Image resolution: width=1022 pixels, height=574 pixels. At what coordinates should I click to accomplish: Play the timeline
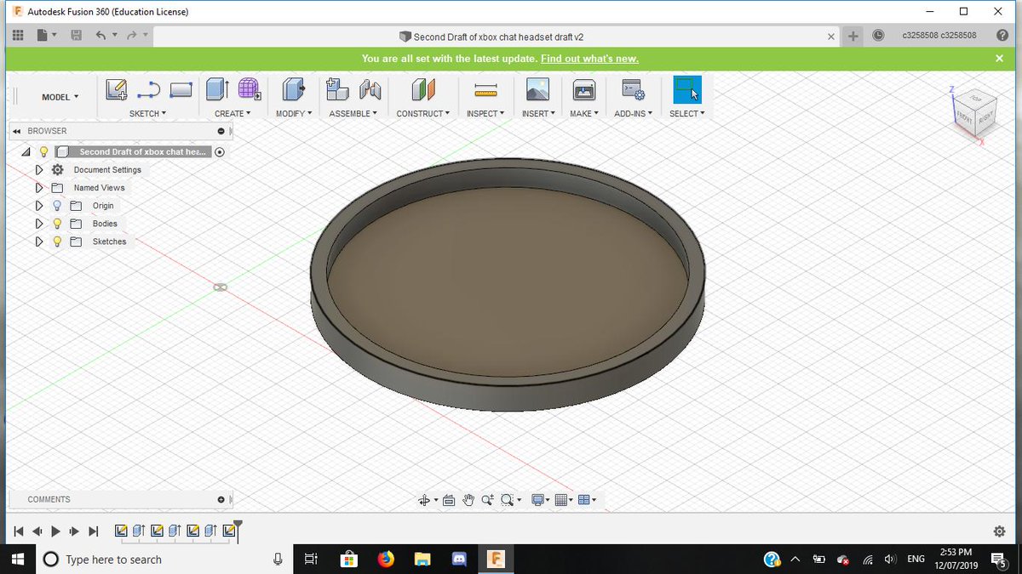(x=56, y=531)
